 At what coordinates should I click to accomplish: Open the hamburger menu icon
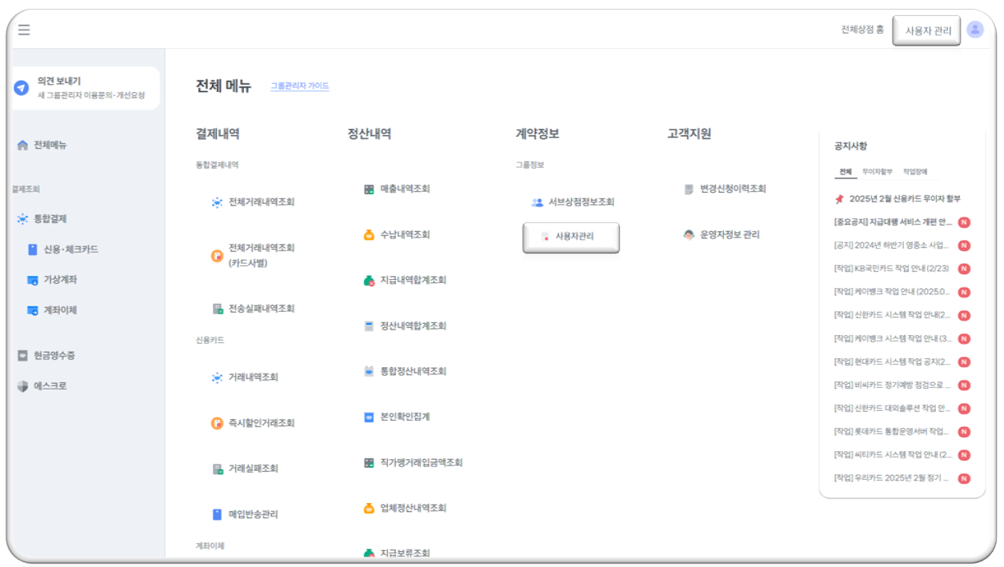[x=24, y=30]
